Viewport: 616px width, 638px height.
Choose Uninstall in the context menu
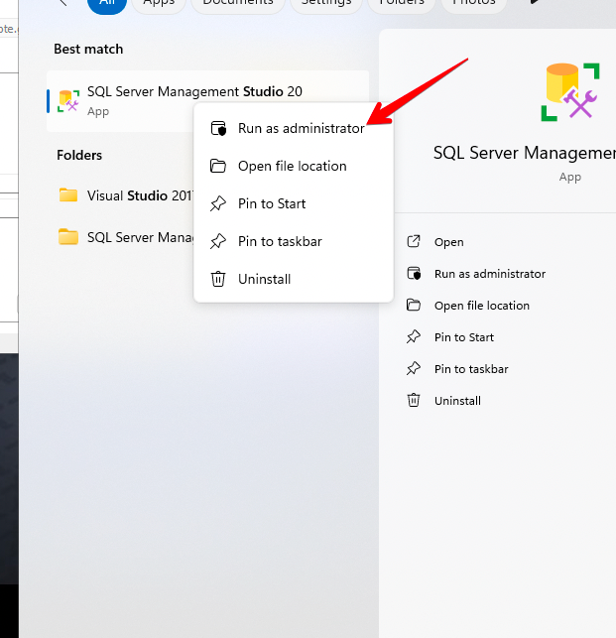tap(294, 279)
